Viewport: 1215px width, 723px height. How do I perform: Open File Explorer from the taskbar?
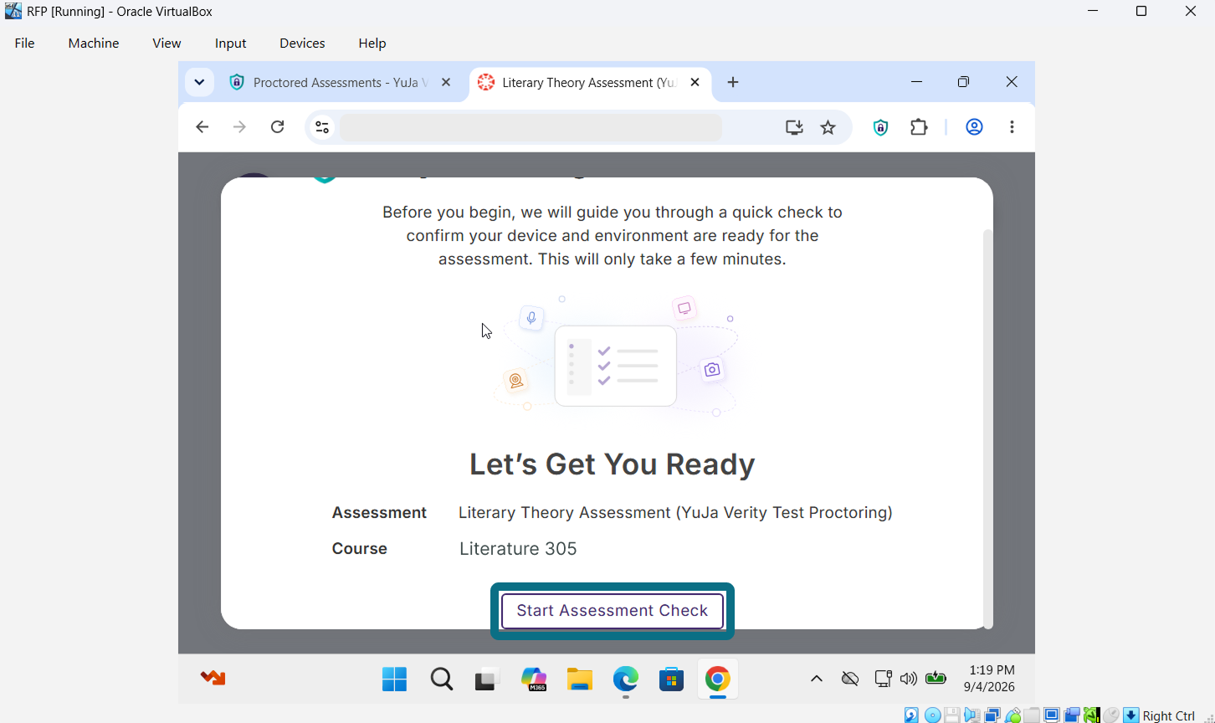click(x=580, y=679)
